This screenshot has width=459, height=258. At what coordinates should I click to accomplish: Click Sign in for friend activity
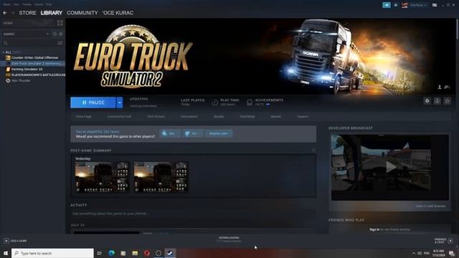pos(374,229)
